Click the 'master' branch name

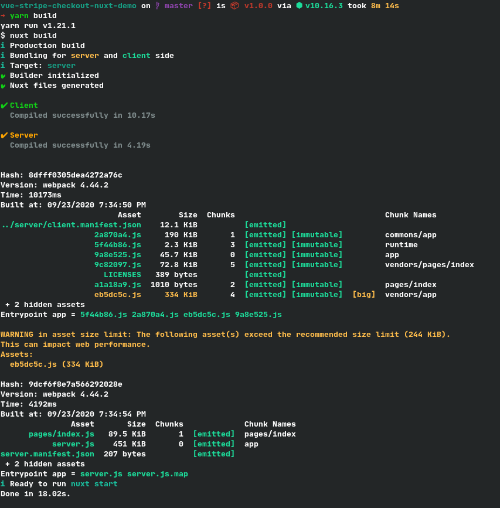tap(179, 6)
